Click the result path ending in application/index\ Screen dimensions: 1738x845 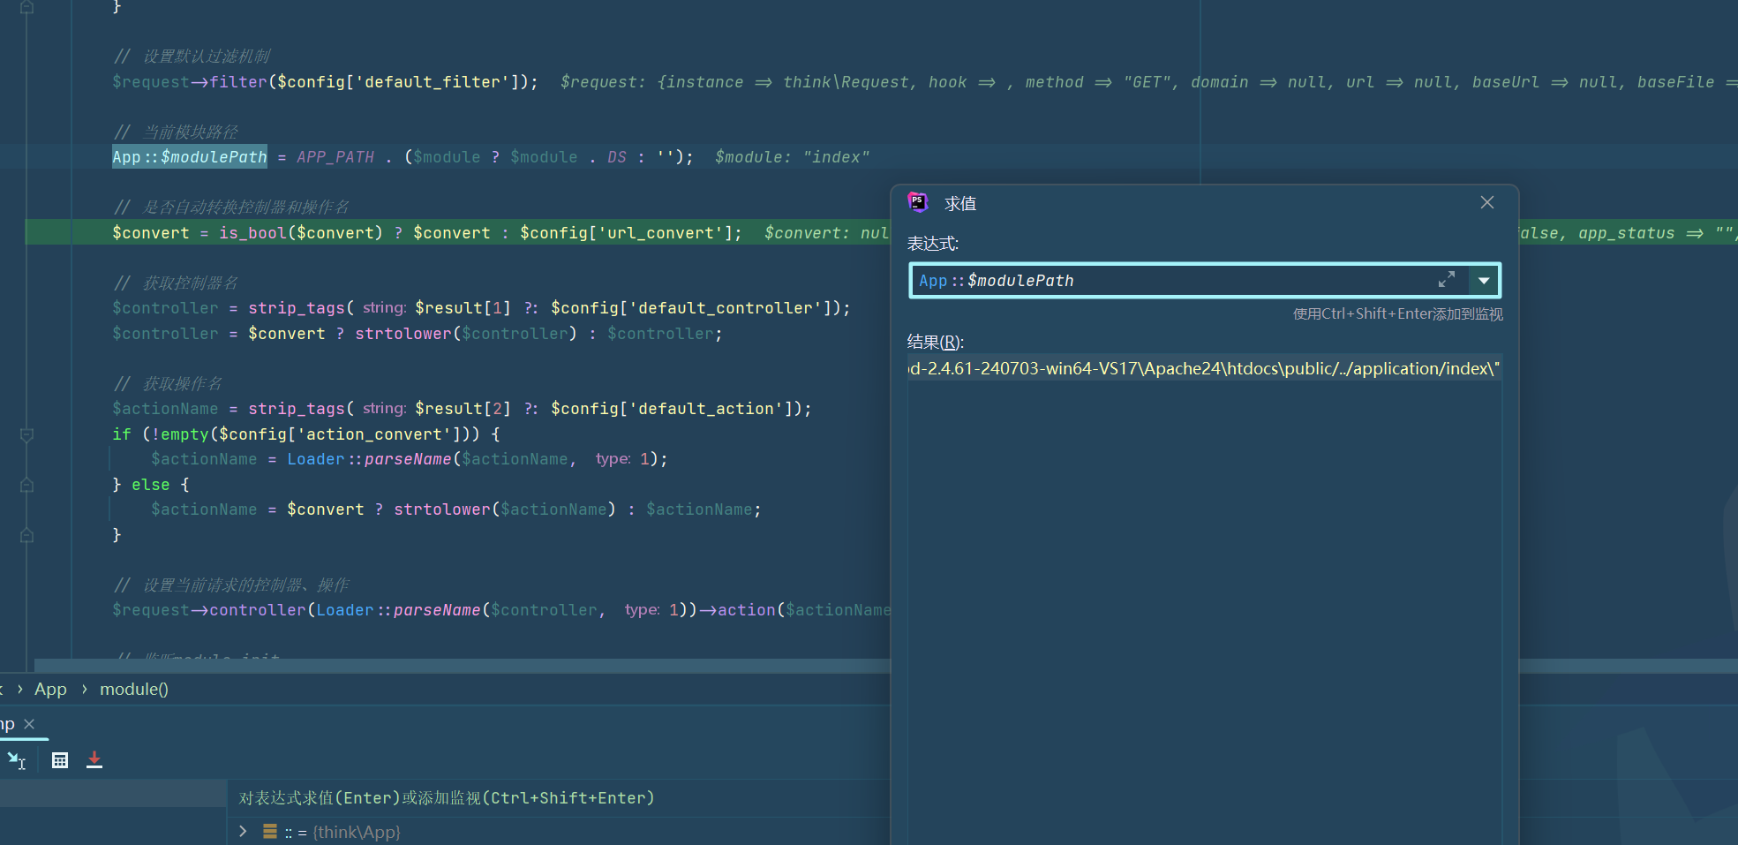click(1204, 368)
